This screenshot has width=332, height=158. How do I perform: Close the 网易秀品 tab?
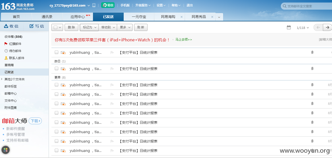[212, 17]
